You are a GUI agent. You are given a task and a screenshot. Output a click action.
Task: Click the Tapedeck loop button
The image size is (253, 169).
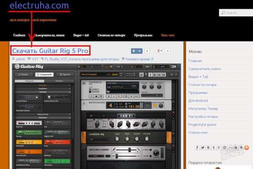point(126,96)
